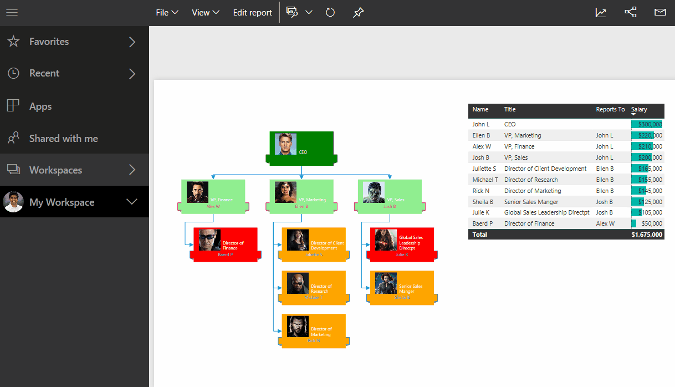Open the share network icon
This screenshot has height=387, width=675.
[x=631, y=12]
